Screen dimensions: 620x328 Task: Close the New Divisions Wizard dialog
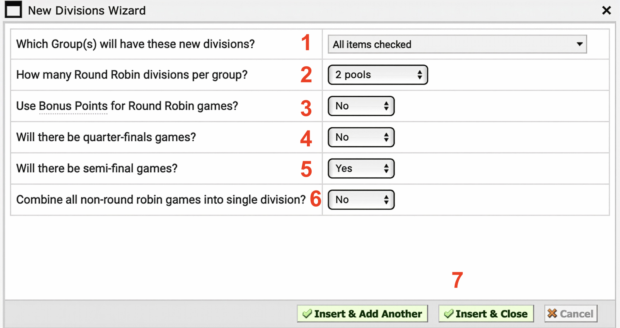pos(606,11)
